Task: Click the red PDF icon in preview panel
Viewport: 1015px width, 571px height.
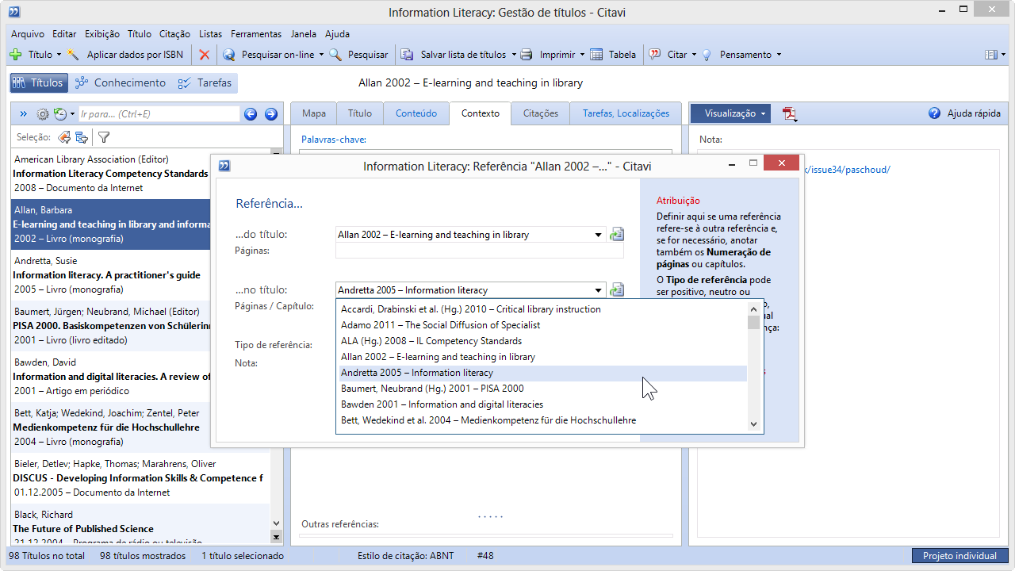Action: 790,114
